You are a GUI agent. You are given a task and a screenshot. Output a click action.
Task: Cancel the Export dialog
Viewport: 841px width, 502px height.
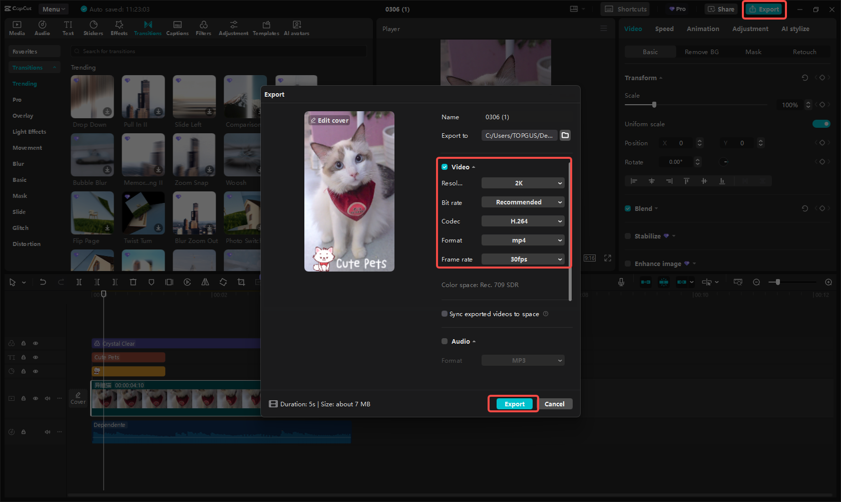(x=554, y=404)
